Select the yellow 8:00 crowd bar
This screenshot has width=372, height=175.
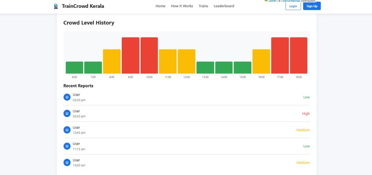[x=112, y=61]
